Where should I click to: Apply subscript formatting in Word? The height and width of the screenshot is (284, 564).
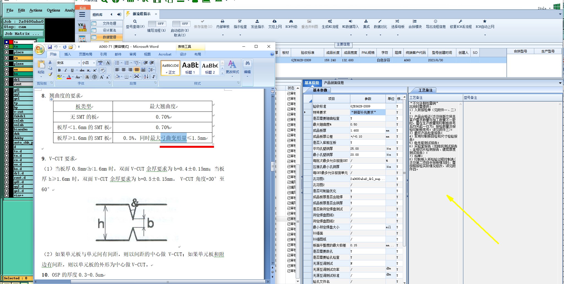click(x=88, y=70)
